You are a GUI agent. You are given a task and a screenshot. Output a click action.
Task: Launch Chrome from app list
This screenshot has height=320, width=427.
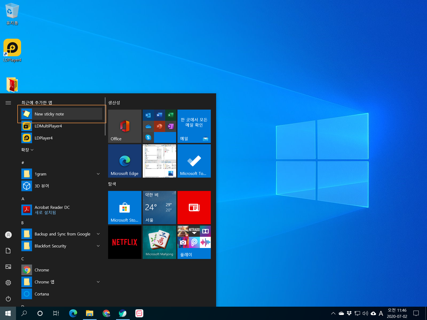tap(62, 270)
